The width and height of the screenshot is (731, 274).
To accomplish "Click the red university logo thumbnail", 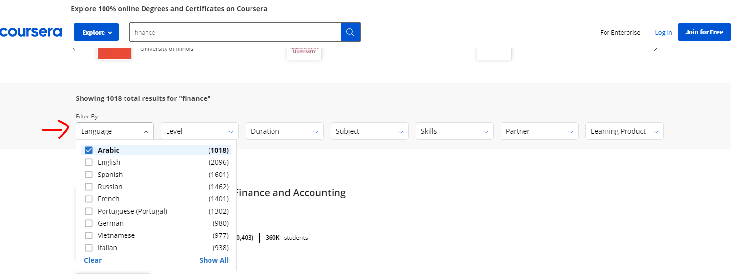I will coord(114,54).
